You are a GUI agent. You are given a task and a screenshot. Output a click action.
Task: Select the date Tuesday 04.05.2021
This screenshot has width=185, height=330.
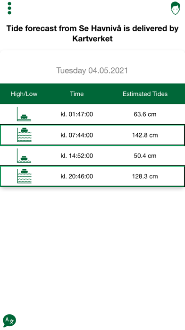coord(92,70)
